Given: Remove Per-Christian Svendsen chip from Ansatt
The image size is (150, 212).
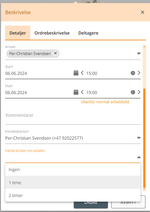Looking at the screenshot, I should pyautogui.click(x=55, y=53).
